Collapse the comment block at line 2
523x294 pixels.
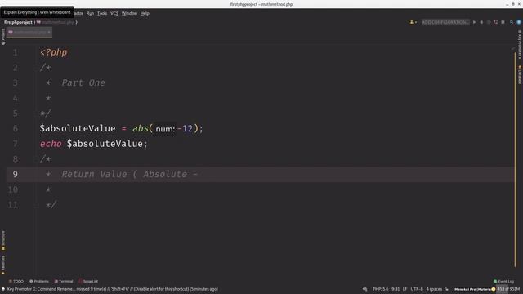tap(36, 68)
